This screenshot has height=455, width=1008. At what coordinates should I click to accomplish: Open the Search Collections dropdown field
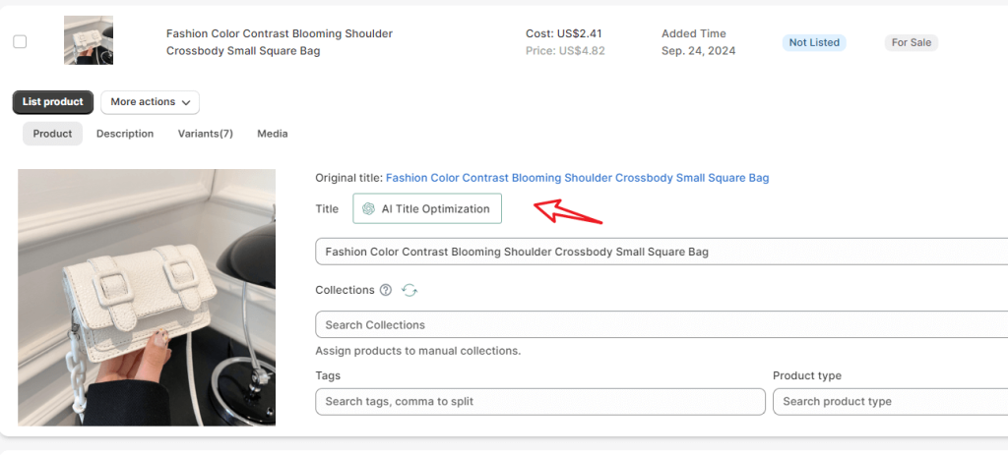click(661, 324)
